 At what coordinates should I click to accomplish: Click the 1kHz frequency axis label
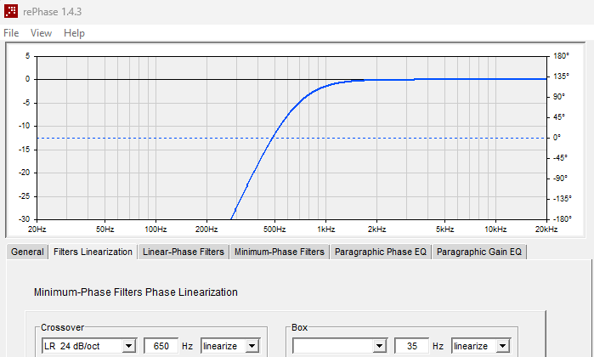[325, 229]
